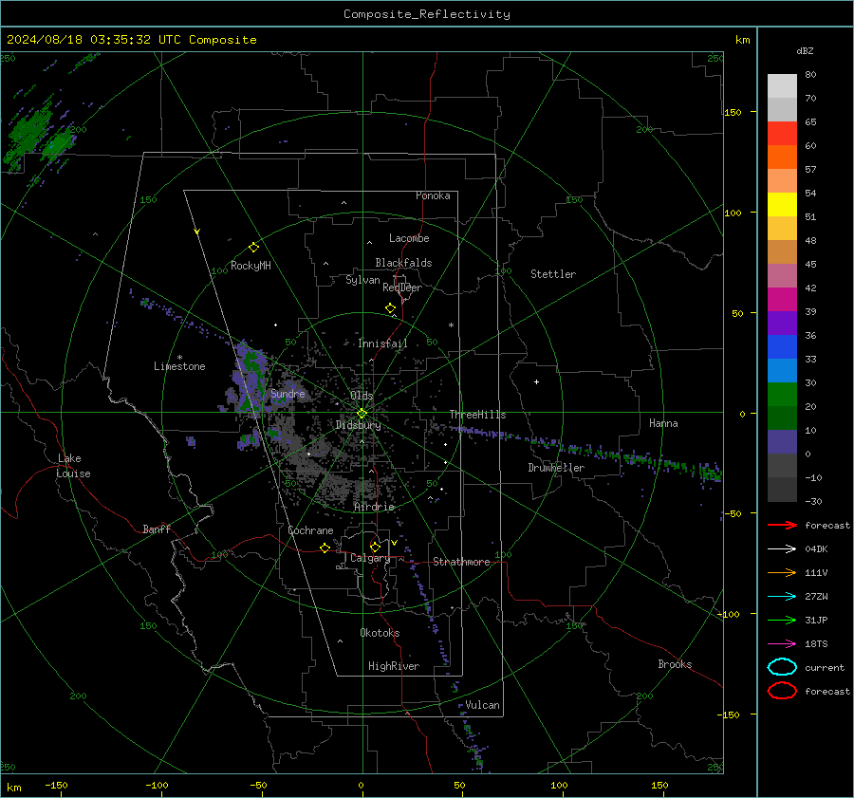The image size is (854, 798).
Task: Click the bright green 20-30 dBZ swatch
Action: [x=782, y=395]
